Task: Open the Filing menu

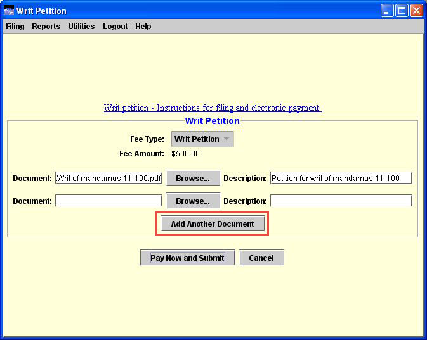Action: coord(15,27)
